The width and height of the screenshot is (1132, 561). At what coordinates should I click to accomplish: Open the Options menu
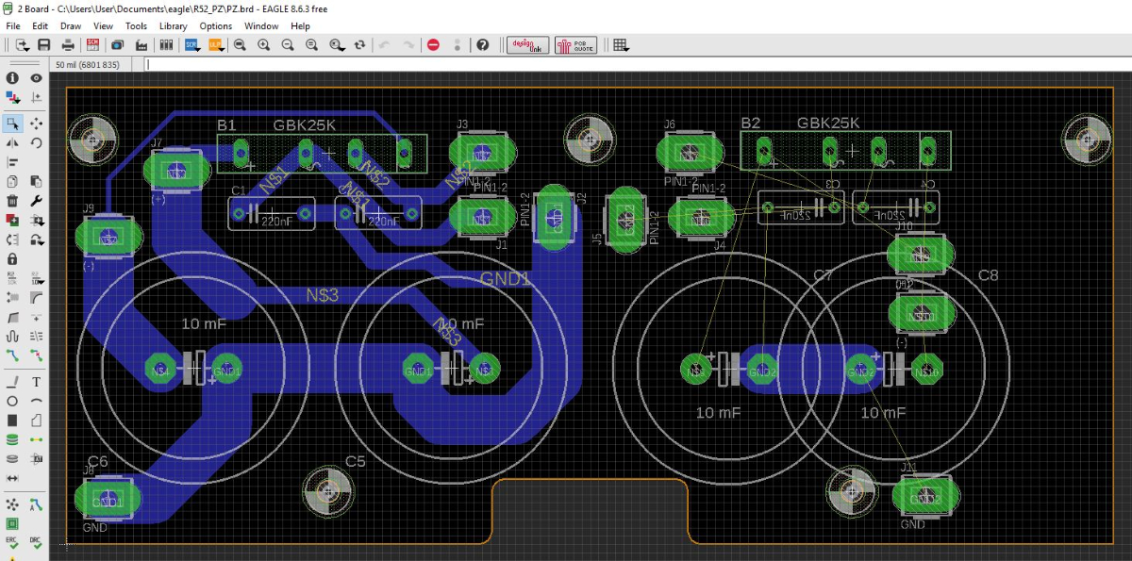[x=215, y=26]
